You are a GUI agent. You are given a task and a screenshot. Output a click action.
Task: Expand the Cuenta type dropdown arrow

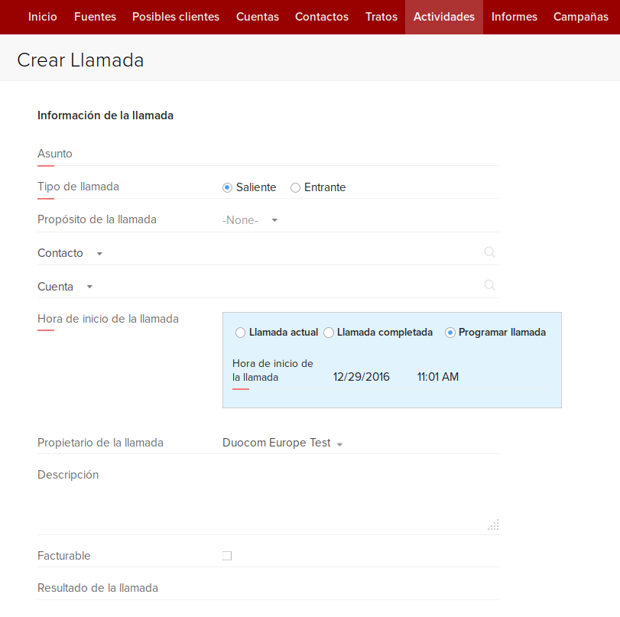click(89, 287)
